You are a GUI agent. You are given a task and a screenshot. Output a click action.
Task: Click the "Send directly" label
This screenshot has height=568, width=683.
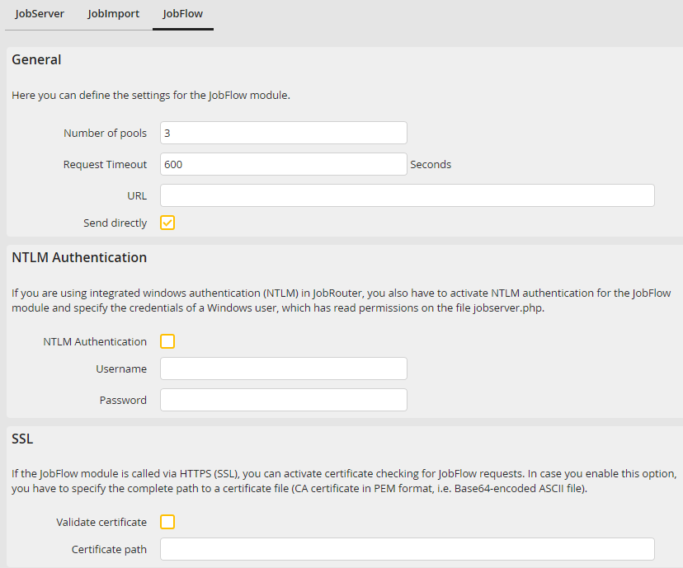tap(115, 223)
